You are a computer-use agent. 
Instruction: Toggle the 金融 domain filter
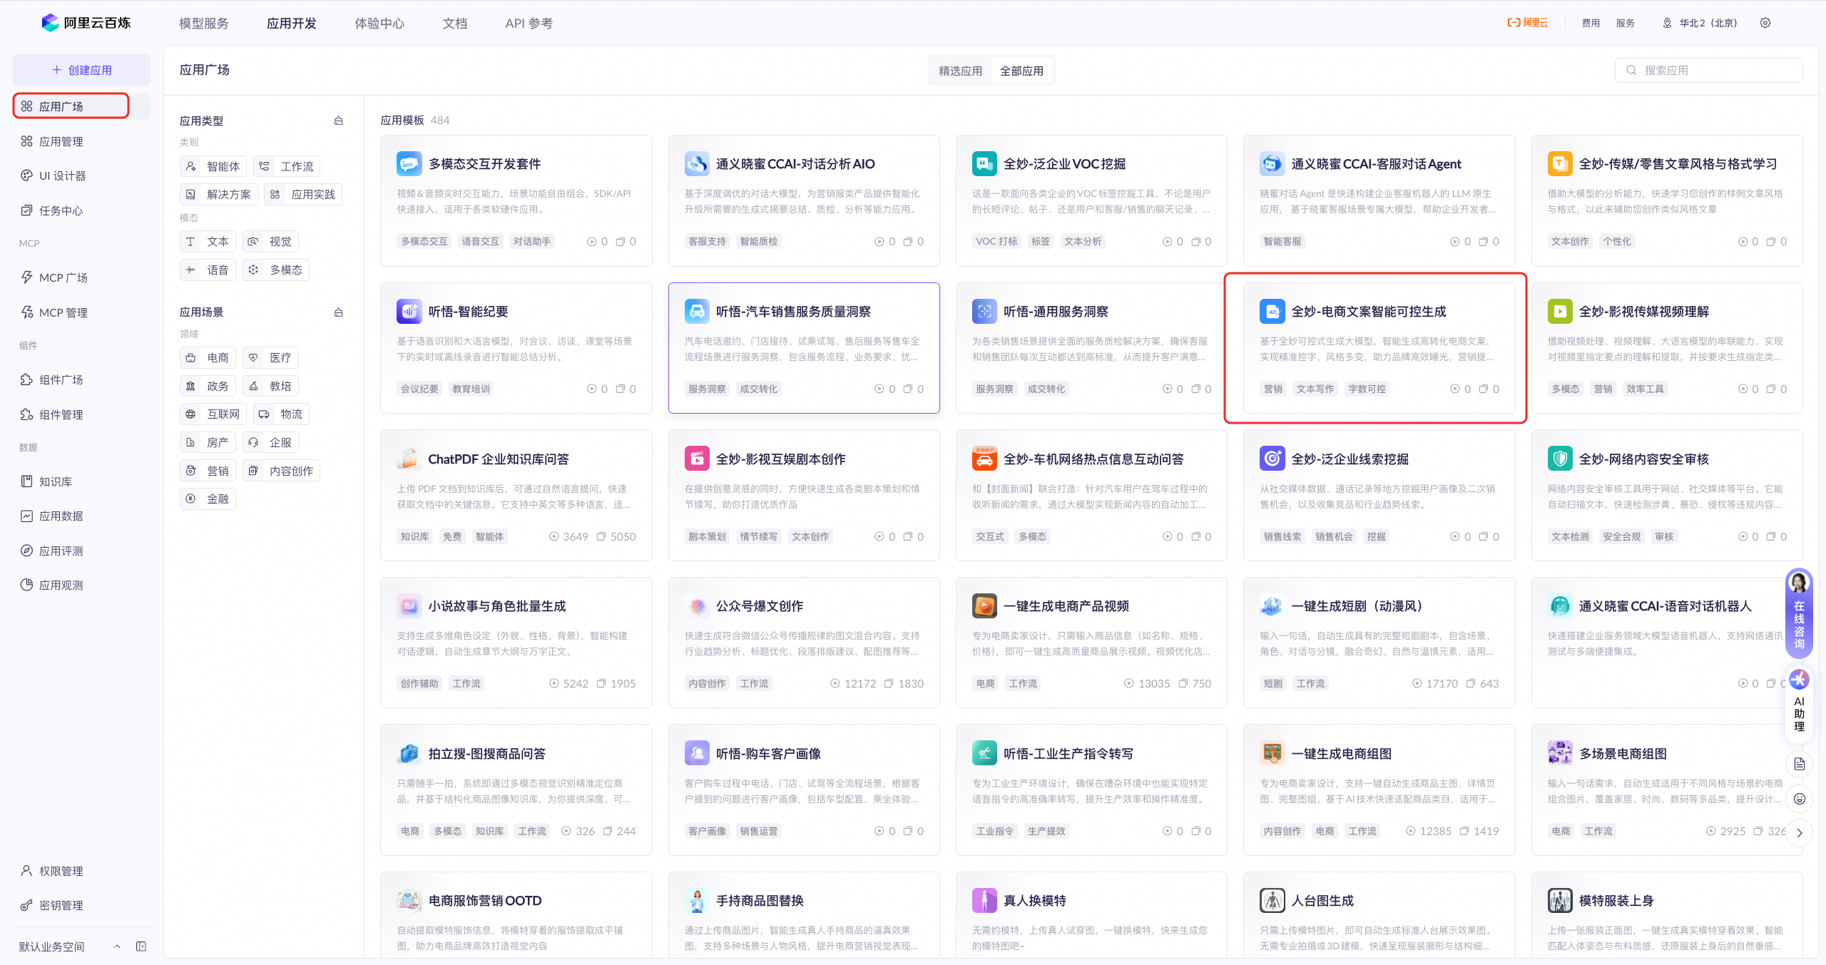tap(208, 499)
